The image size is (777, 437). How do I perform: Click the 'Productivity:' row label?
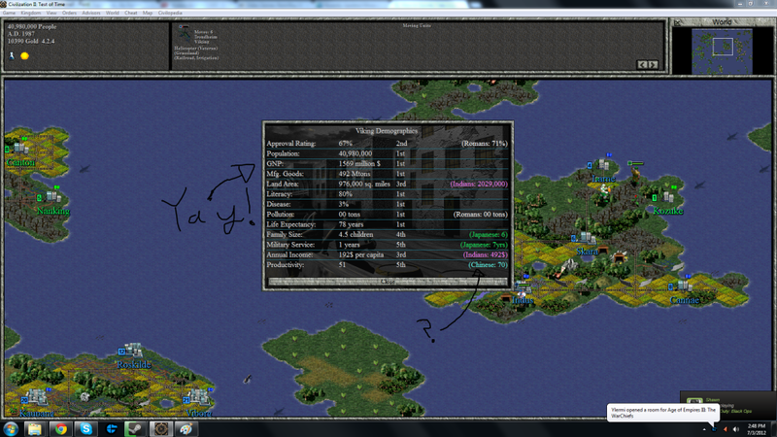(286, 265)
